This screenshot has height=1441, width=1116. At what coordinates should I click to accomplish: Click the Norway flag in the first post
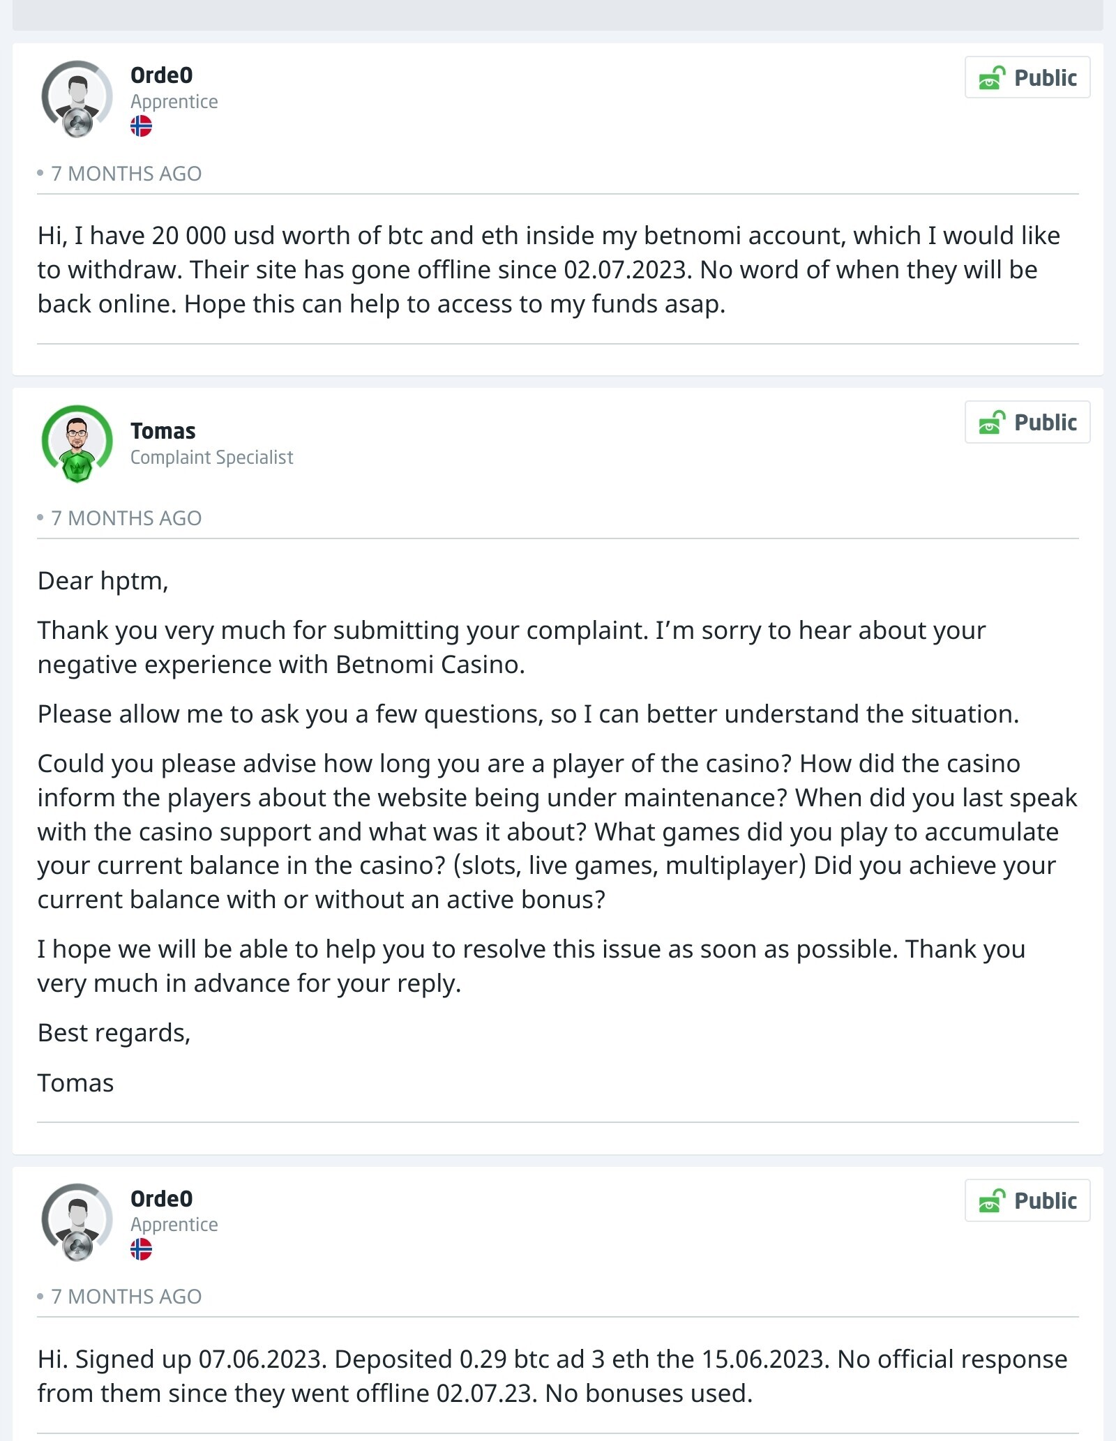click(x=141, y=126)
